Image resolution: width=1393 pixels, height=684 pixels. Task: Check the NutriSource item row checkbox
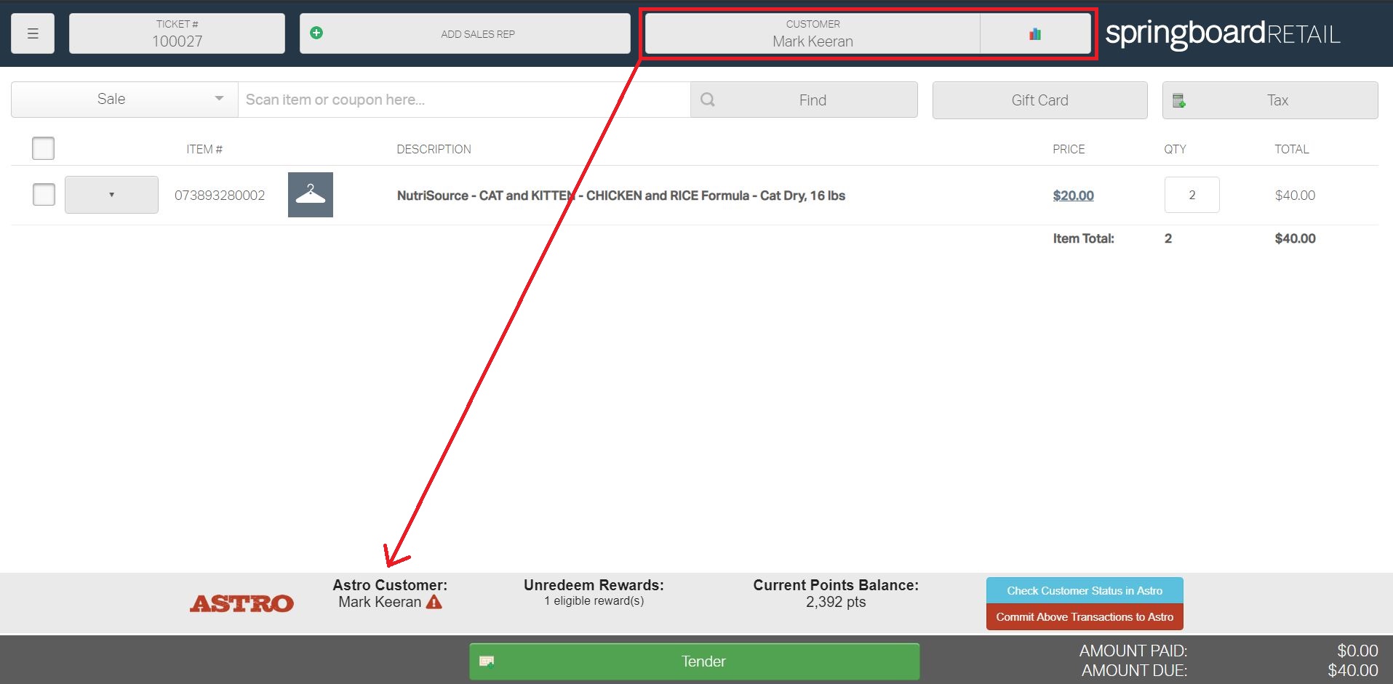coord(44,195)
